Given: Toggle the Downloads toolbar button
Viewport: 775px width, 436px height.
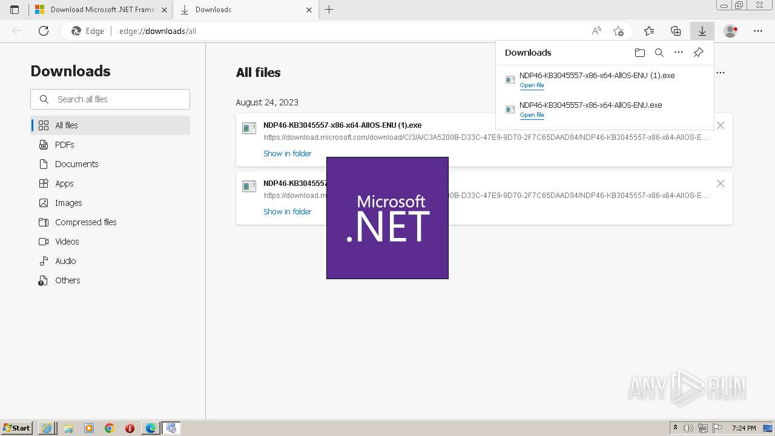Looking at the screenshot, I should (702, 31).
